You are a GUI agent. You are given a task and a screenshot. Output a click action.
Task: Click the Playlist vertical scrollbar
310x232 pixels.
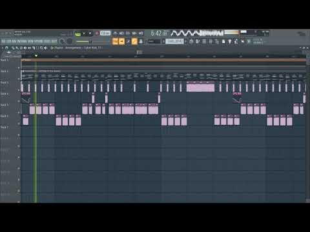(x=307, y=129)
